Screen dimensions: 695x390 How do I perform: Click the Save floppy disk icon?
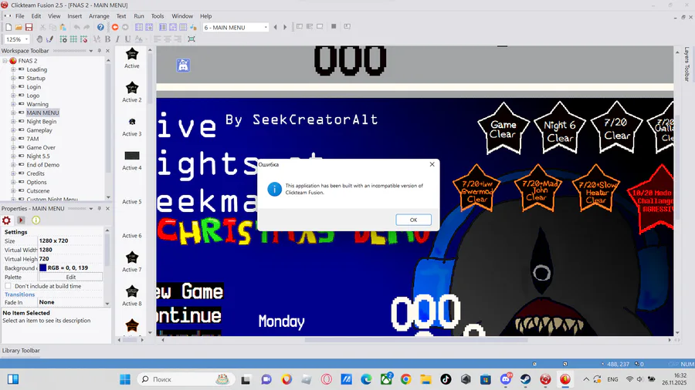tap(29, 28)
